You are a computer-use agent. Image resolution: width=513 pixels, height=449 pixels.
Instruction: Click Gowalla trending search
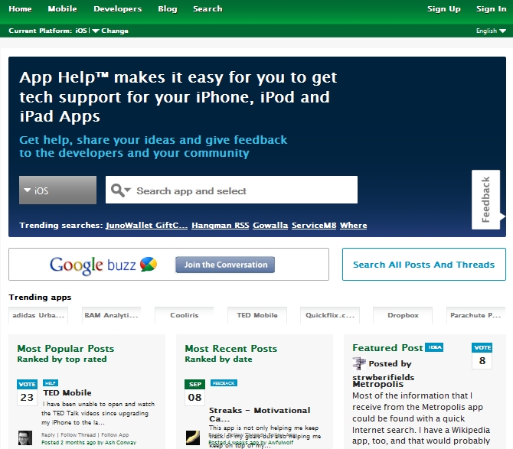point(270,225)
